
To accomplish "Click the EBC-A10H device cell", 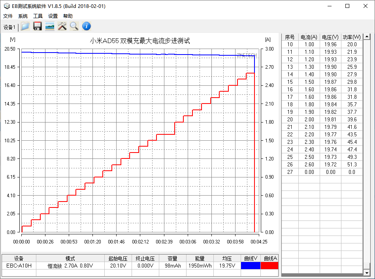I will click(19, 266).
